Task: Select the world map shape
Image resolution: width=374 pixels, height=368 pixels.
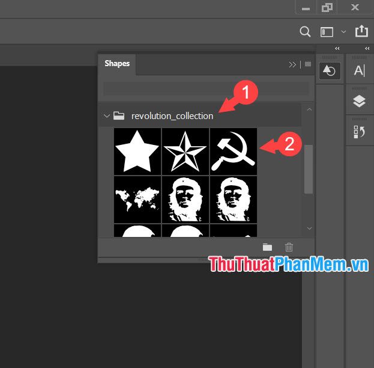Action: coord(137,200)
